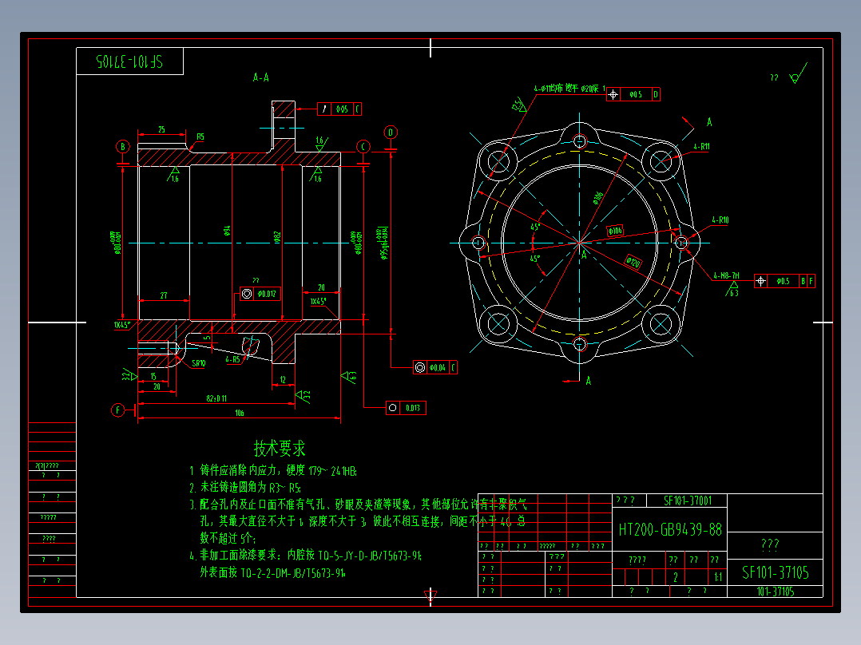This screenshot has width=861, height=645.
Task: Select the datum D circle symbol
Action: click(x=391, y=133)
